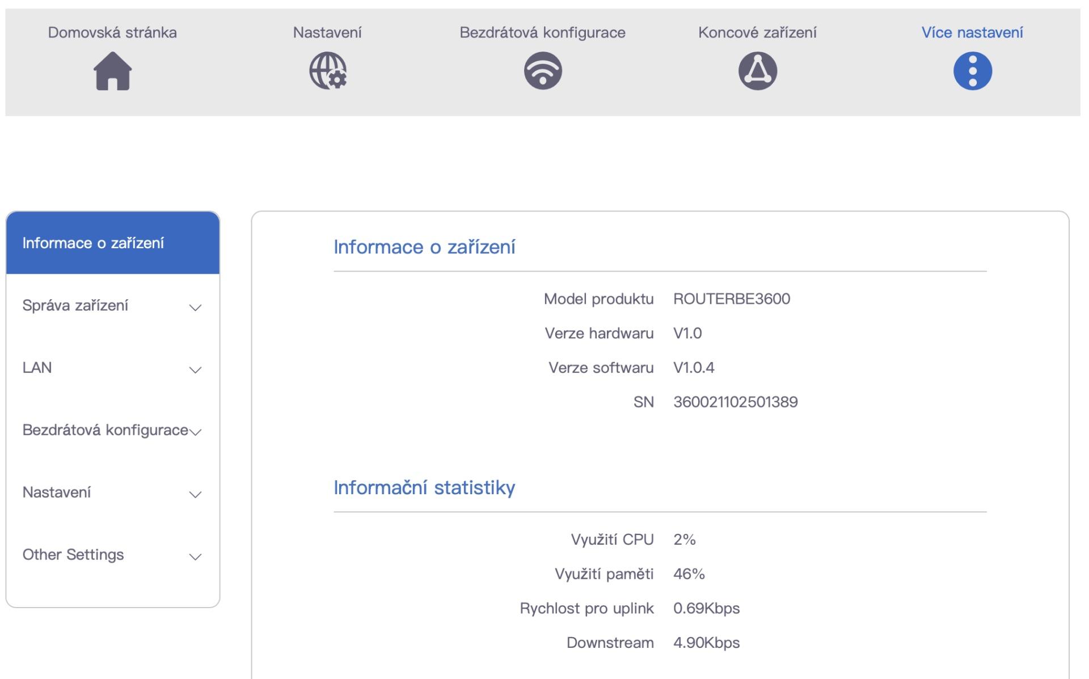
Task: Click the three-dots more settings icon
Action: point(972,71)
